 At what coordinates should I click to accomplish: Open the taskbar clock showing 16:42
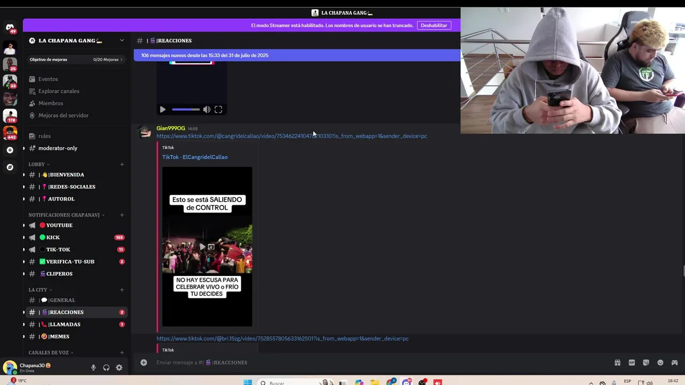673,381
